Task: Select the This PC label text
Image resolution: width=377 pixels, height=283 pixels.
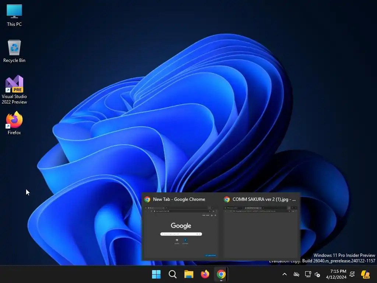Action: (14, 24)
